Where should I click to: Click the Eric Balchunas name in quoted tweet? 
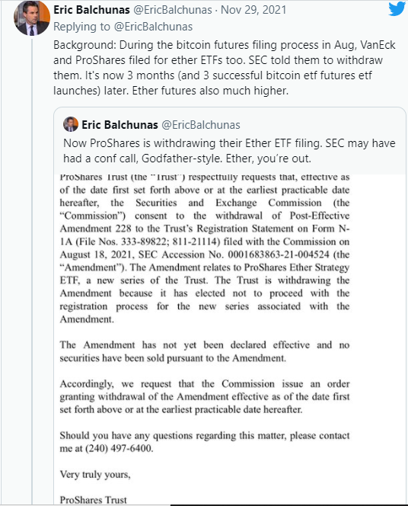(x=120, y=124)
